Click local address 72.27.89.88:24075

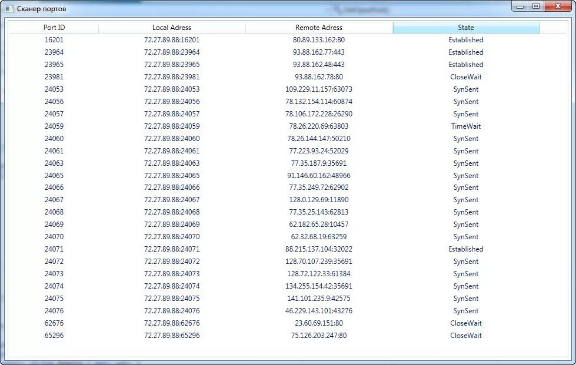click(x=172, y=298)
